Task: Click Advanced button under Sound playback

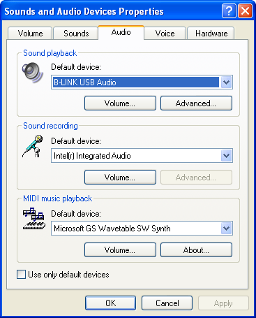Action: click(196, 103)
